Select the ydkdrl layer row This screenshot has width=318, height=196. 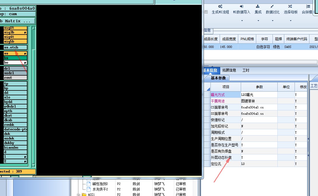point(15,107)
